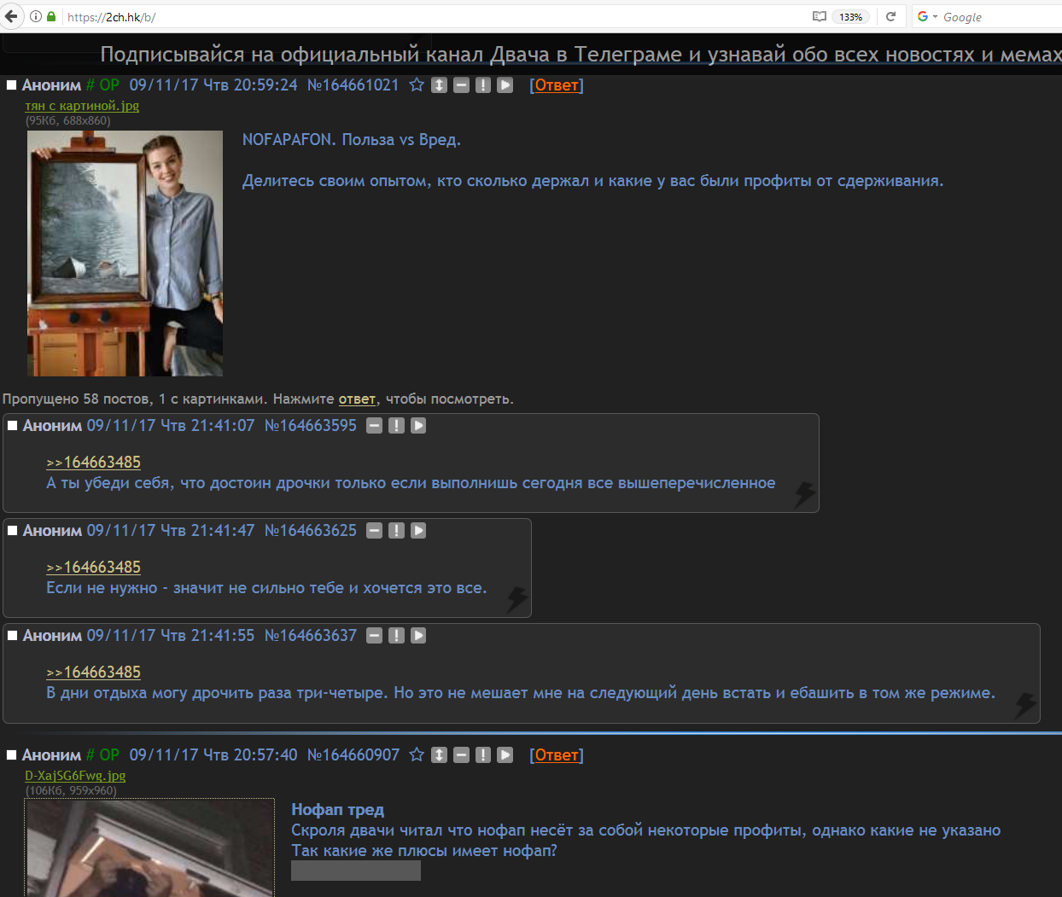
Task: Reveal the gray spoiler block under "Нофап тред"
Action: click(356, 871)
